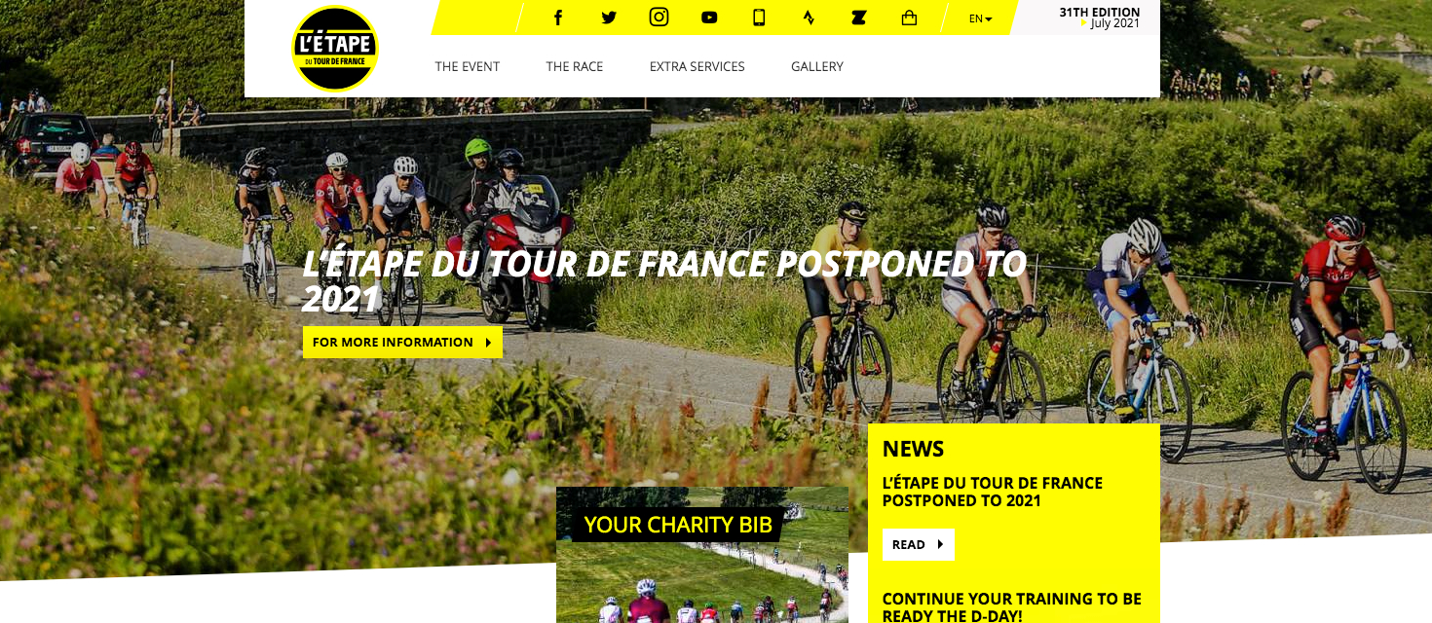Select the mobile app phone icon
This screenshot has height=623, width=1432.
(x=759, y=18)
